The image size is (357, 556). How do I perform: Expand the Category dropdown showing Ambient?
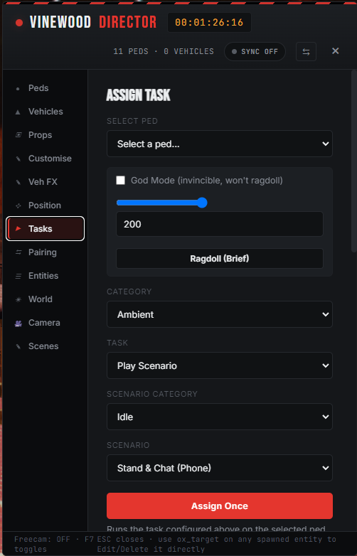220,314
